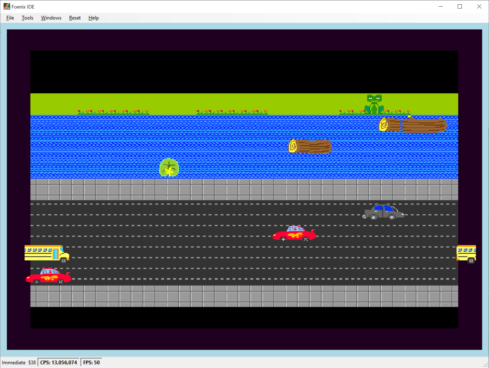Screen dimensions: 489x368
Task: Open the Windows menu
Action: [x=51, y=18]
